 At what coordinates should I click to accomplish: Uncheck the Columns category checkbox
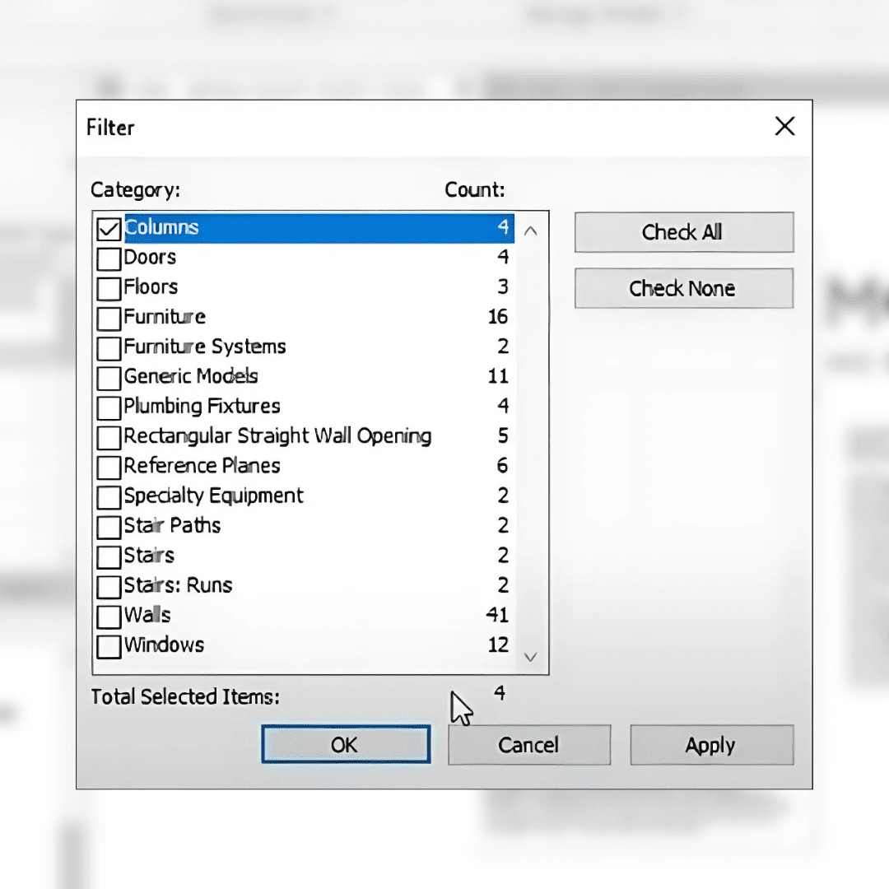click(109, 229)
